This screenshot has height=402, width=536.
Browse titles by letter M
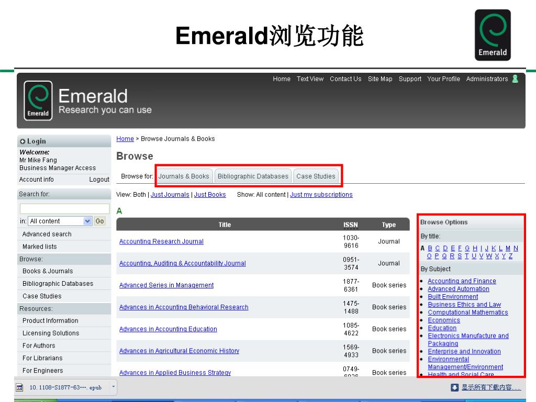pos(508,248)
